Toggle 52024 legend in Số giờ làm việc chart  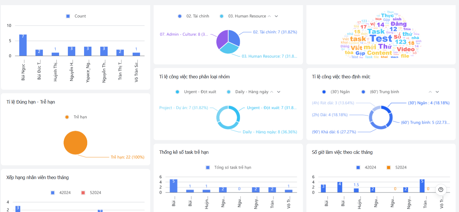397,167
